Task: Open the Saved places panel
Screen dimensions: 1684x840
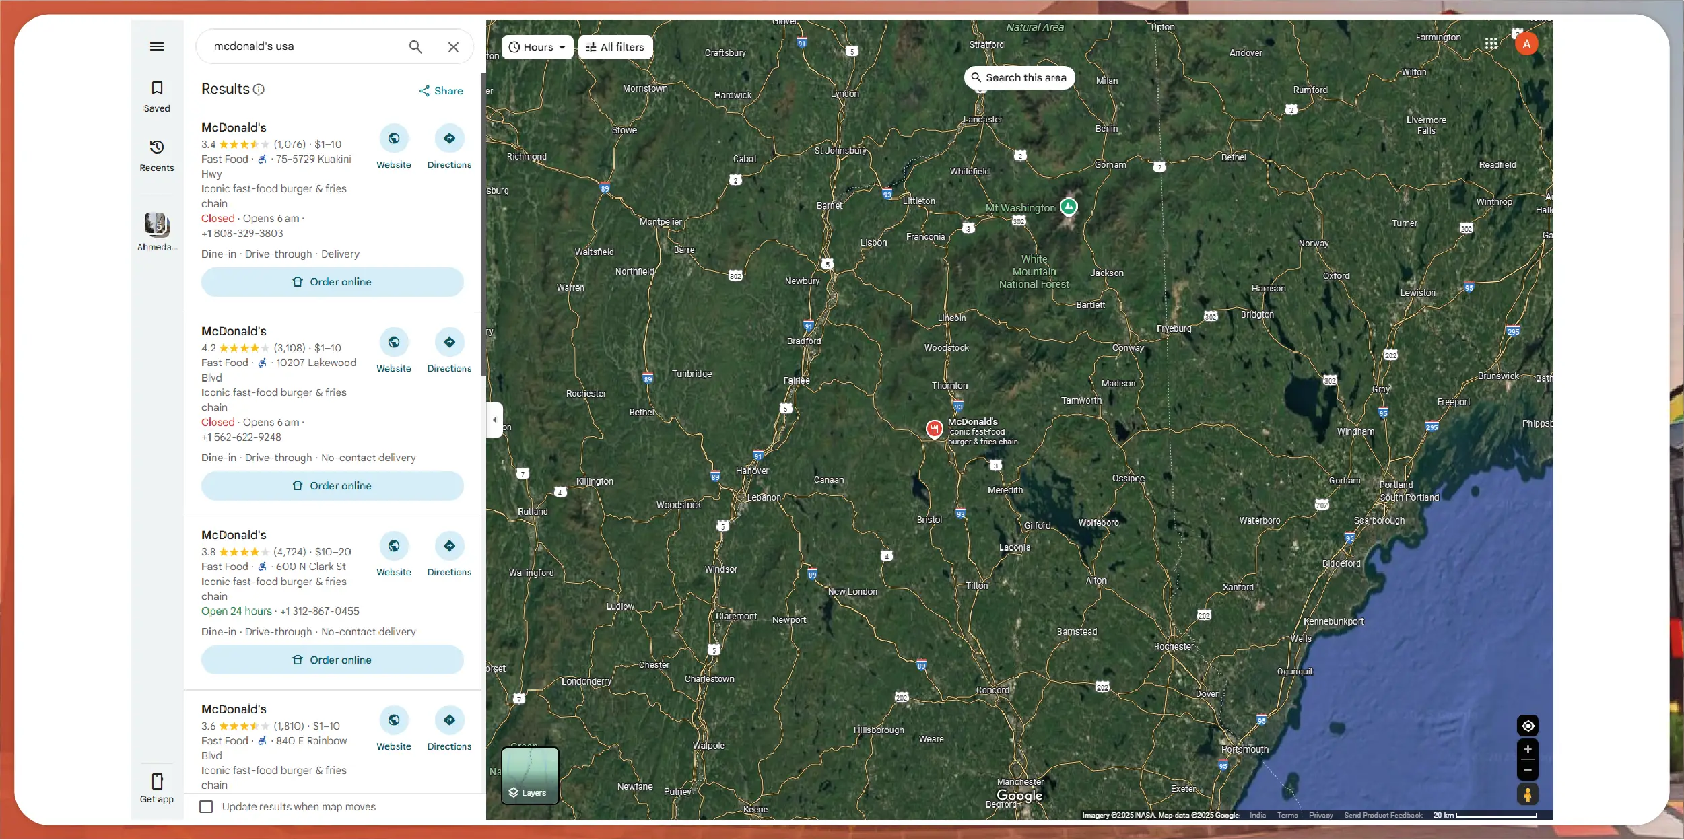Action: tap(157, 96)
